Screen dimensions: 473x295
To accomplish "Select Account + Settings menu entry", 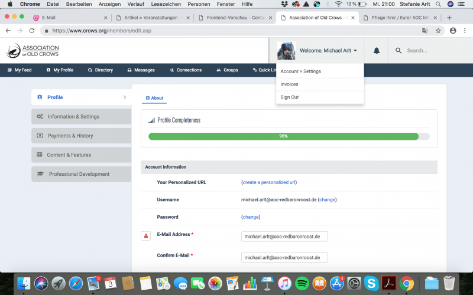I will click(320, 71).
